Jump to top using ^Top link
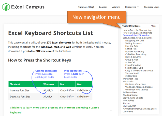This screenshot has width=162, height=116. [x=153, y=26]
